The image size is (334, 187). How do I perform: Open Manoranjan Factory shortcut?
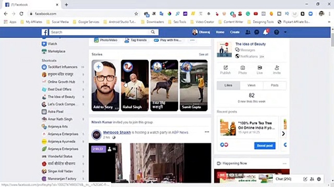pos(62,179)
